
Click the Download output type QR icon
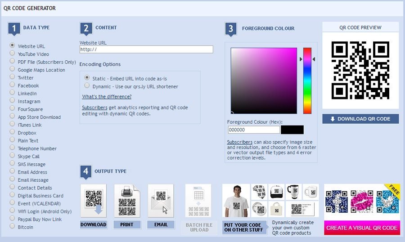pyautogui.click(x=94, y=201)
